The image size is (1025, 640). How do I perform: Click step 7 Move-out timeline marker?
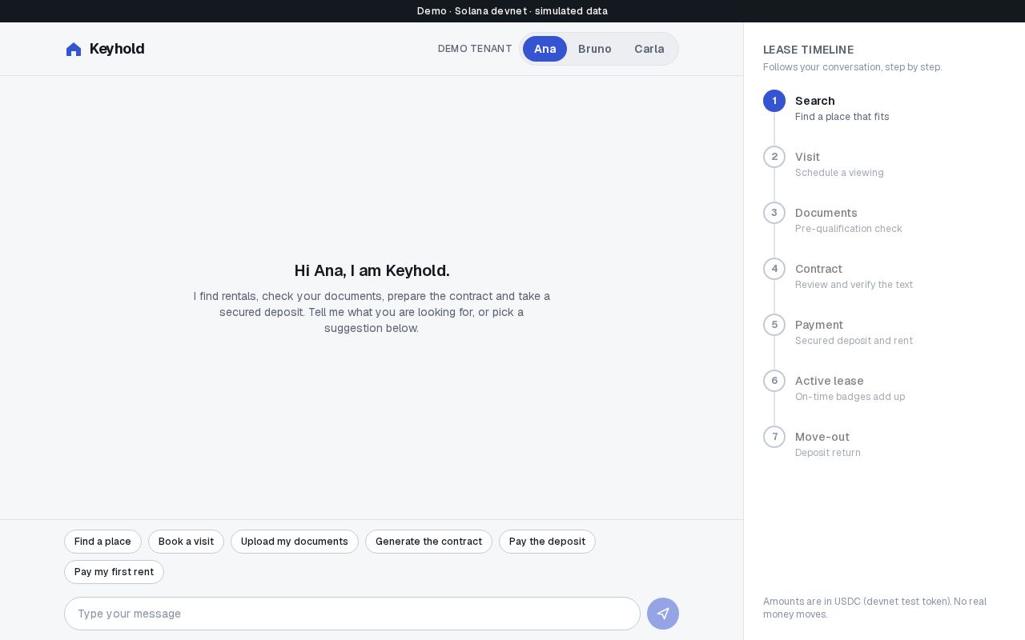pyautogui.click(x=774, y=437)
